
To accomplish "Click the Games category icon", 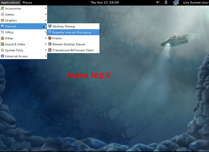I will 3,14.
